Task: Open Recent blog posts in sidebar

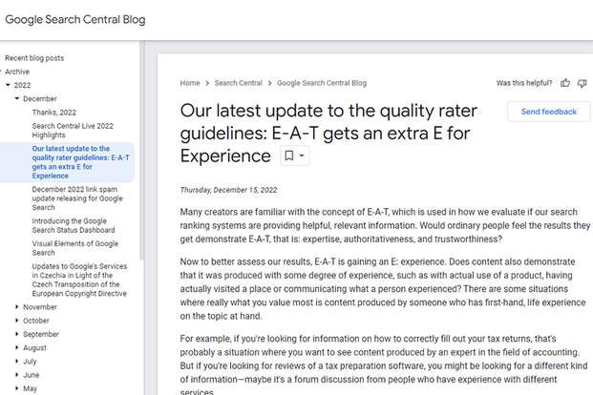Action: pyautogui.click(x=34, y=58)
